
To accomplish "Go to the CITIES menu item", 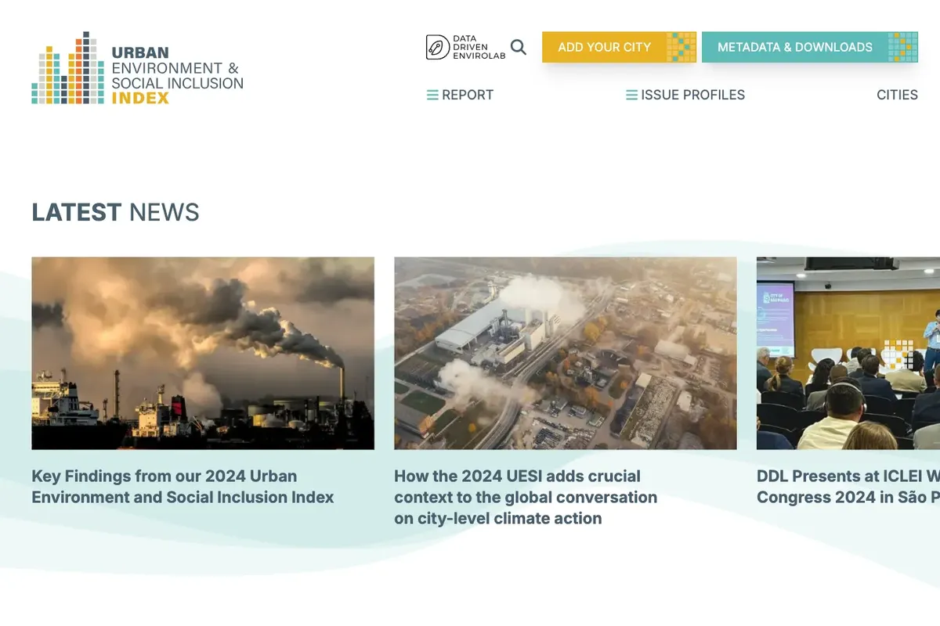I will point(897,95).
